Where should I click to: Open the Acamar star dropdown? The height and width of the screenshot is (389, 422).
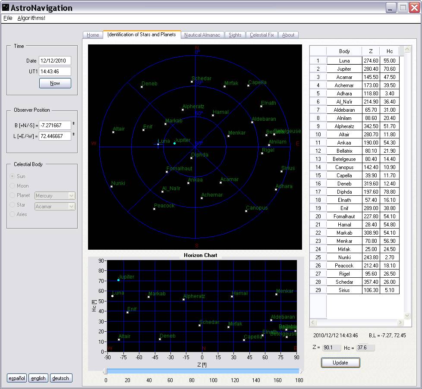click(x=71, y=207)
